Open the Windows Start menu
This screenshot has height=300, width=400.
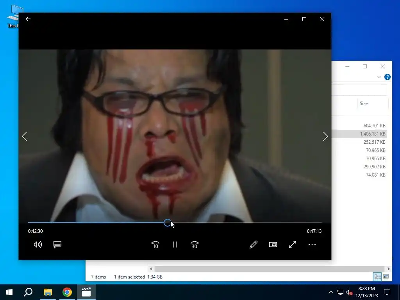9,292
